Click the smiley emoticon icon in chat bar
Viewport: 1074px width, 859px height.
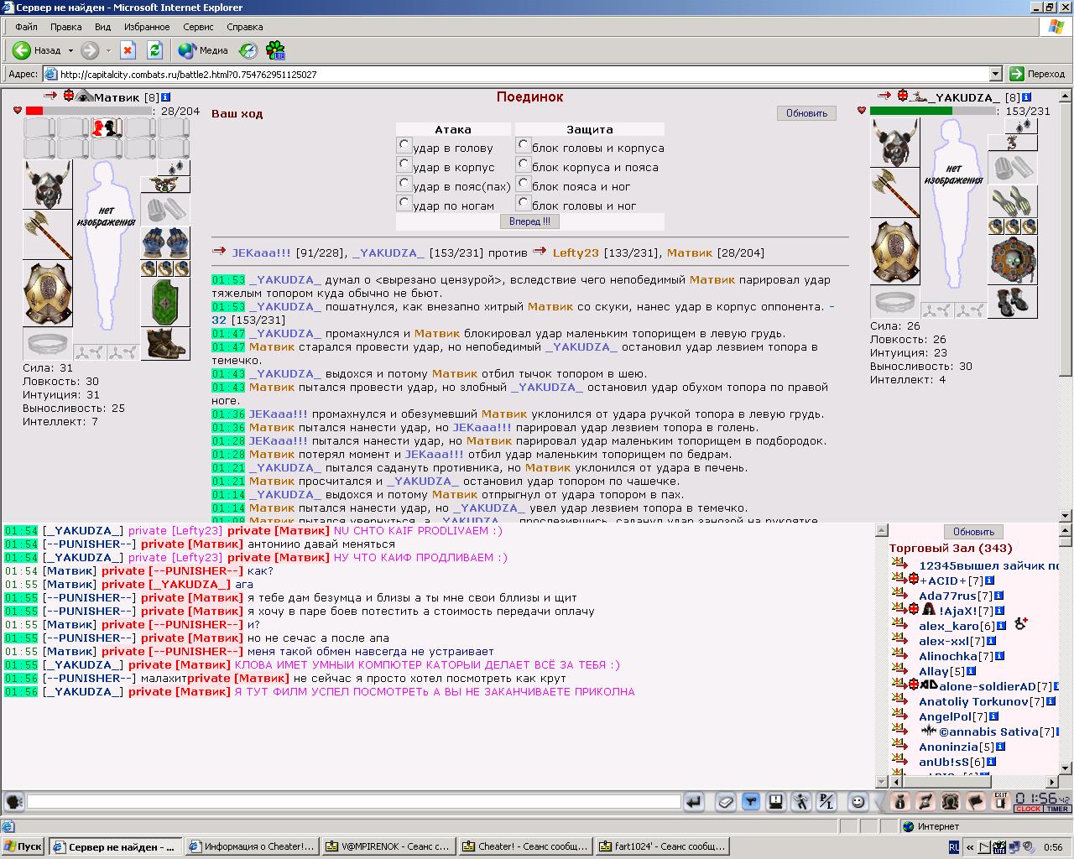858,802
